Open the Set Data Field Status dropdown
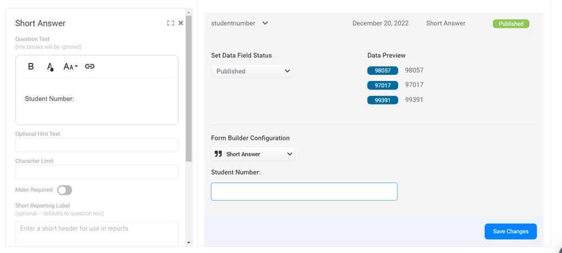 252,71
